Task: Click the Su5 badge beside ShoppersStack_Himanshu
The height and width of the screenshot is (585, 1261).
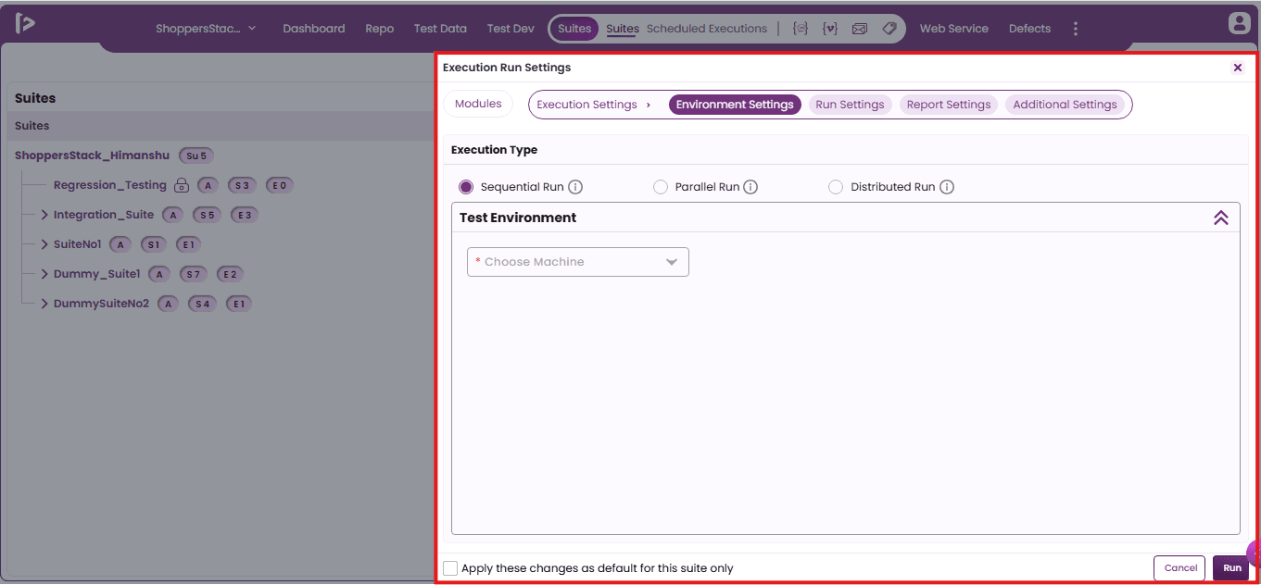Action: pyautogui.click(x=196, y=156)
